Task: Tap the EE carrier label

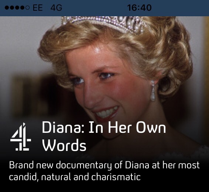Action: click(x=38, y=8)
